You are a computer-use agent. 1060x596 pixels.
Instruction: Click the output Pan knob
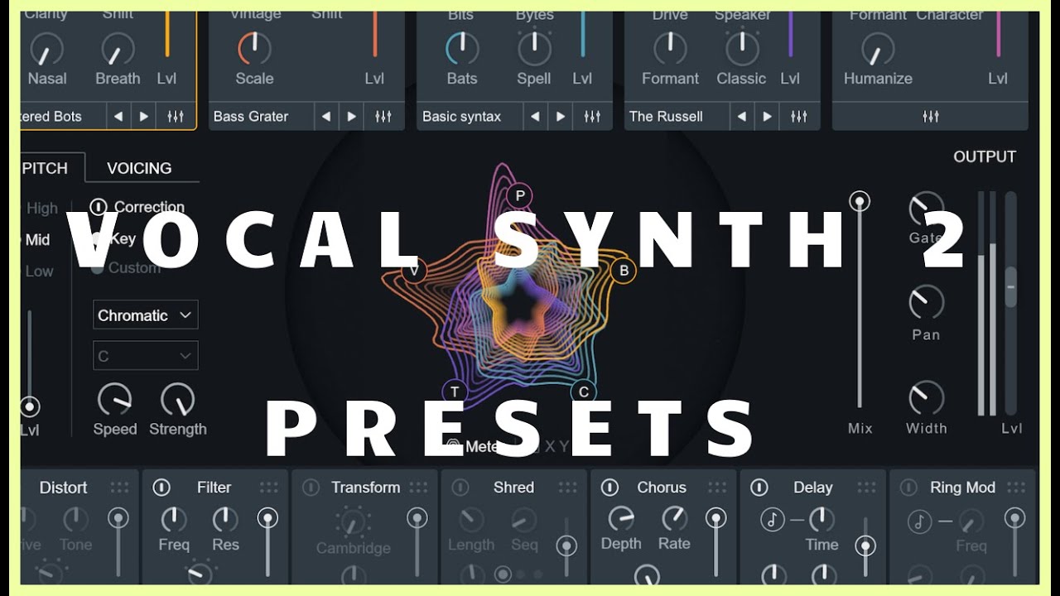[926, 302]
